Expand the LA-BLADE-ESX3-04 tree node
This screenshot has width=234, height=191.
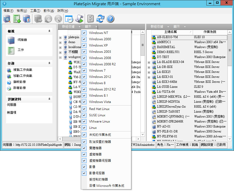[149, 62]
